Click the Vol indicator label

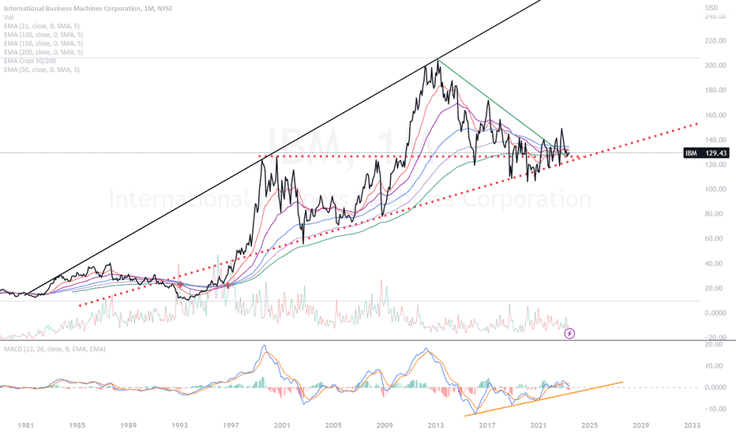point(9,17)
